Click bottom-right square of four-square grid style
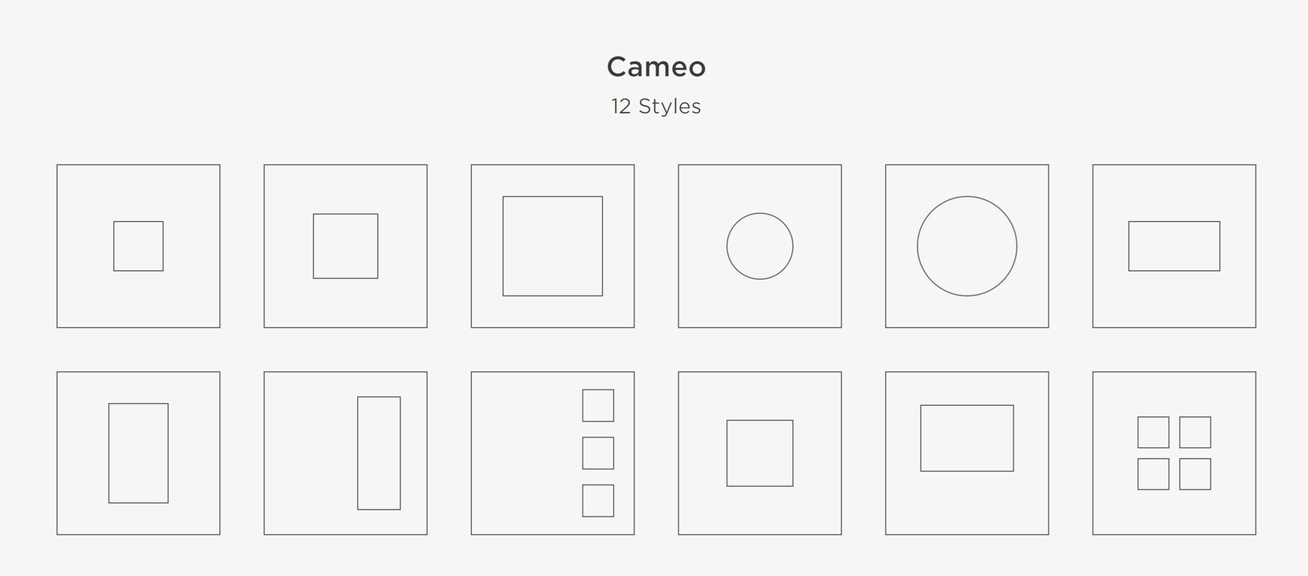Image resolution: width=1308 pixels, height=576 pixels. (1195, 474)
